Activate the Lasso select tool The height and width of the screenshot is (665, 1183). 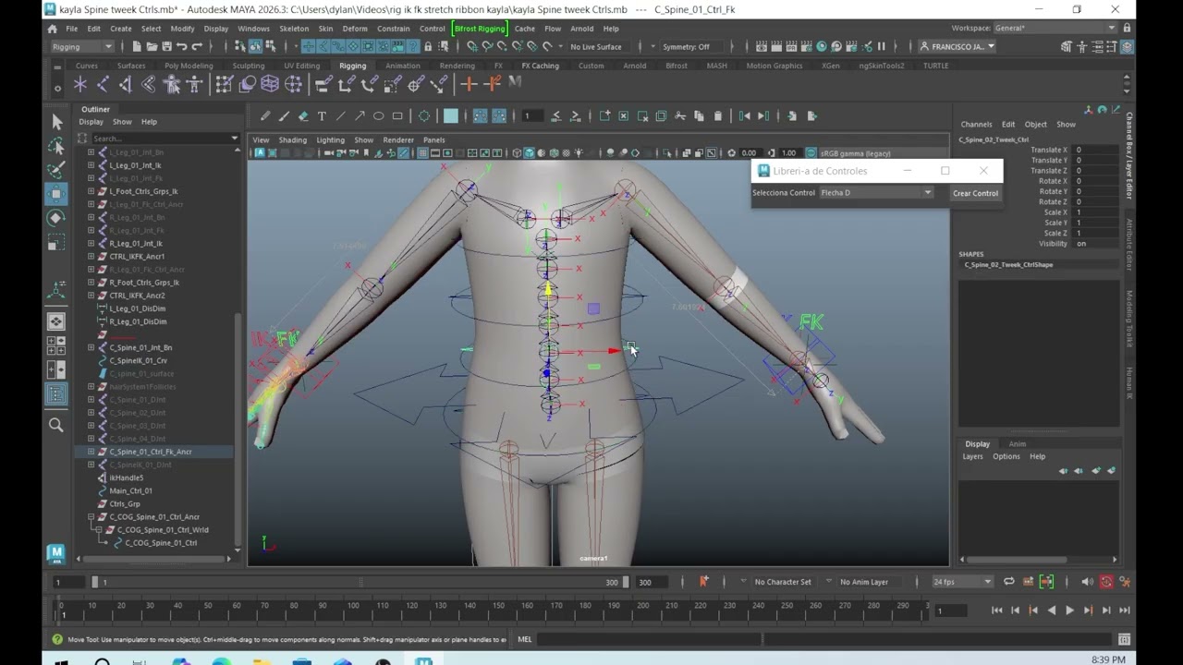[56, 146]
